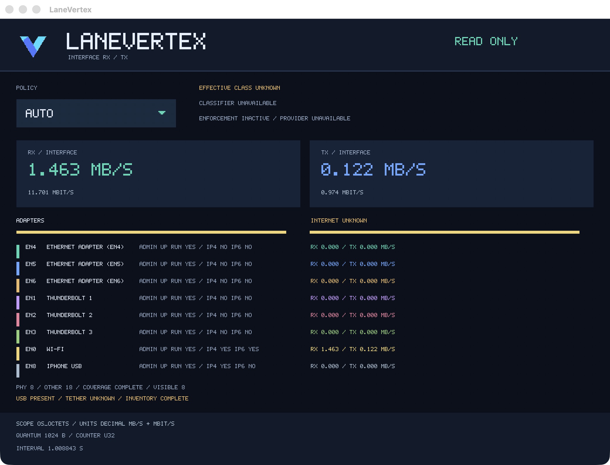Viewport: 610px width, 465px height.
Task: Click the RX 1.463 / TX 0.122 MB/S row rate
Action: point(353,349)
